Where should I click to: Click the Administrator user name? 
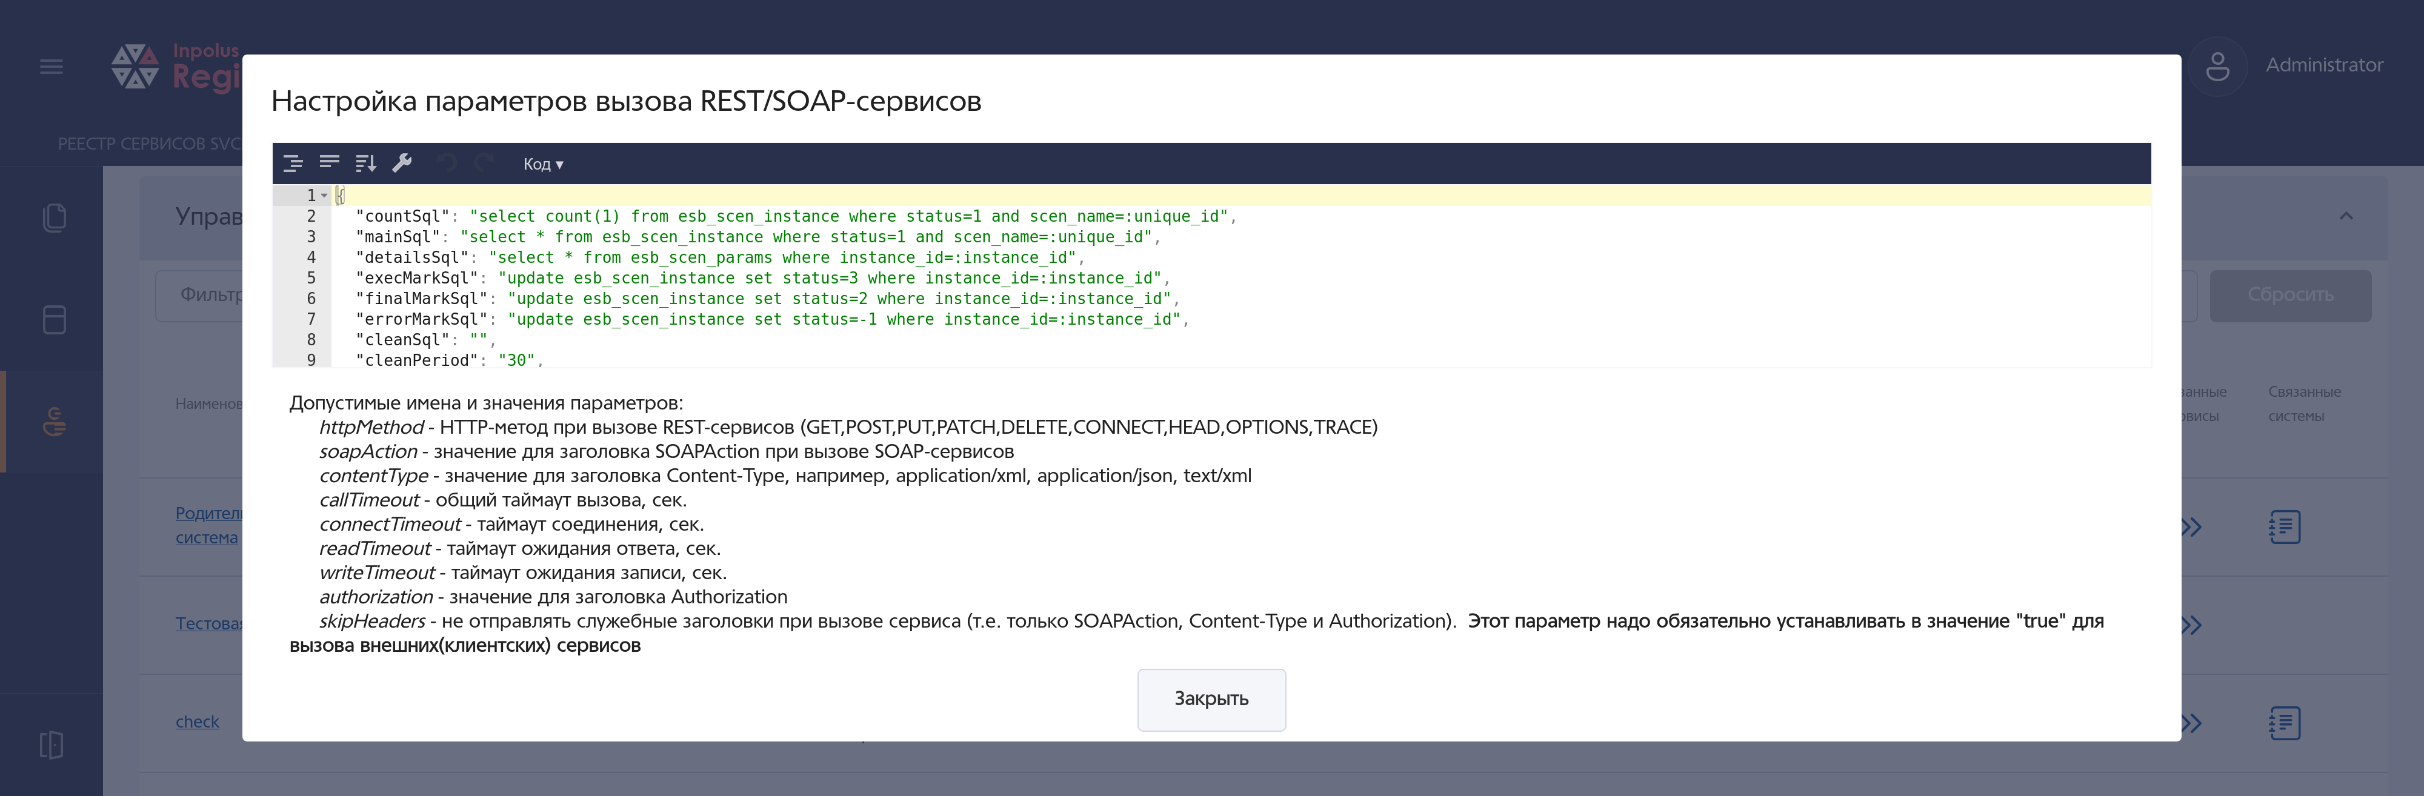[2324, 65]
